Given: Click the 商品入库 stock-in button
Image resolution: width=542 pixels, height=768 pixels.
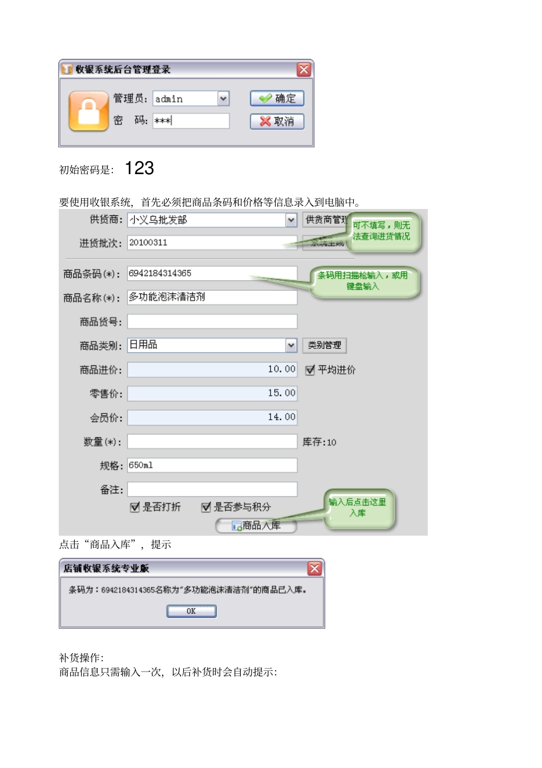Looking at the screenshot, I should click(x=256, y=525).
